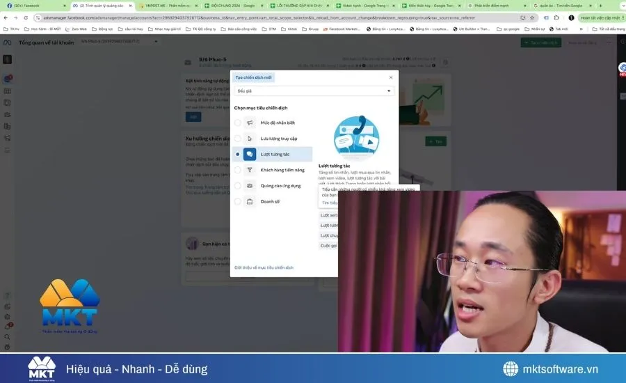Open the Zalo Web bookmark

tap(76, 29)
